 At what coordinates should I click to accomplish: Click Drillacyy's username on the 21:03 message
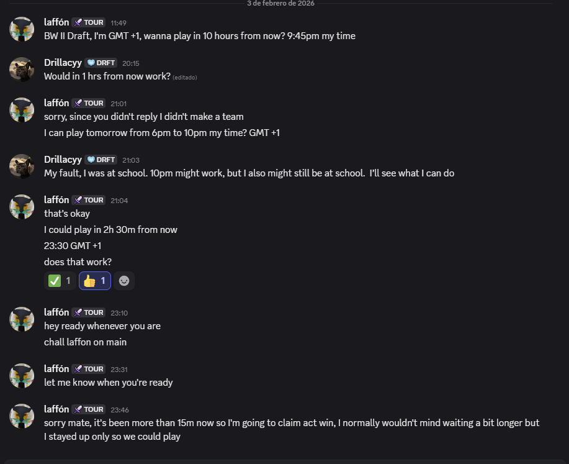63,160
